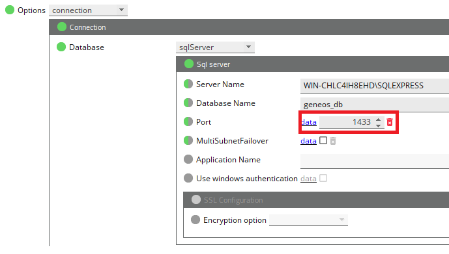Click the data link beside Port
449x254 pixels.
(309, 122)
